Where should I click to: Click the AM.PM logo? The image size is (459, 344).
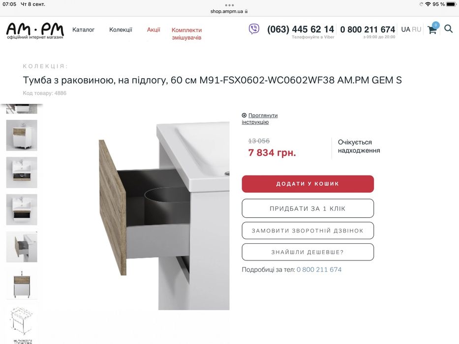tap(35, 30)
